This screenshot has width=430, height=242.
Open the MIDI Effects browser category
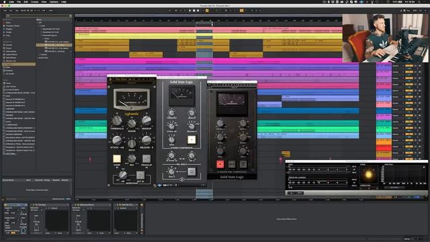click(x=11, y=58)
